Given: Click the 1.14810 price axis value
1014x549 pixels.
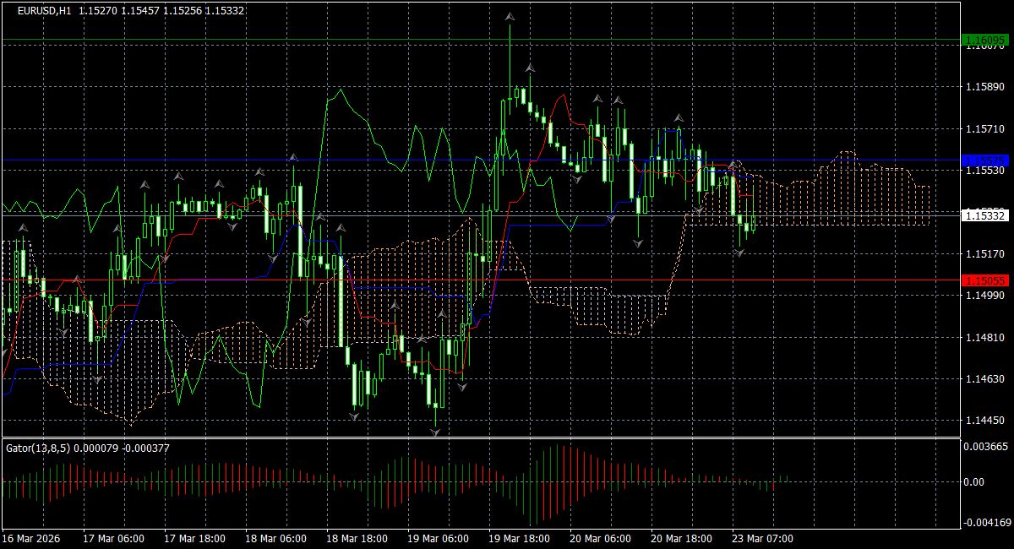Looking at the screenshot, I should [984, 337].
